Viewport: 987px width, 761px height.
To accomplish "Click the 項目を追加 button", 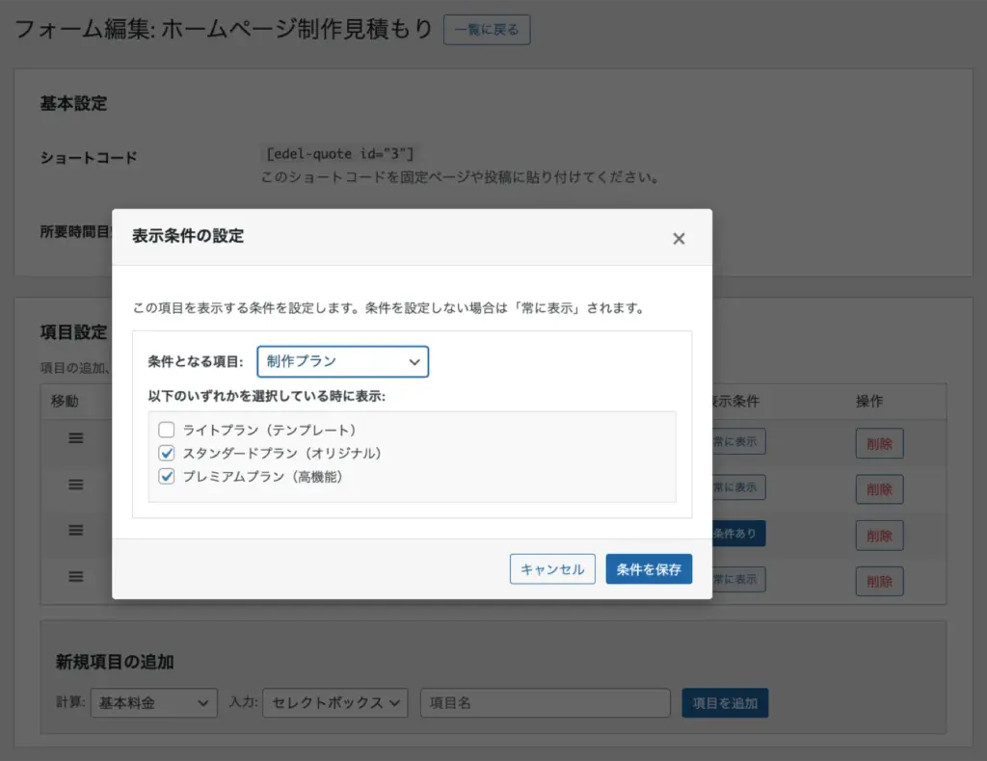I will [x=724, y=703].
